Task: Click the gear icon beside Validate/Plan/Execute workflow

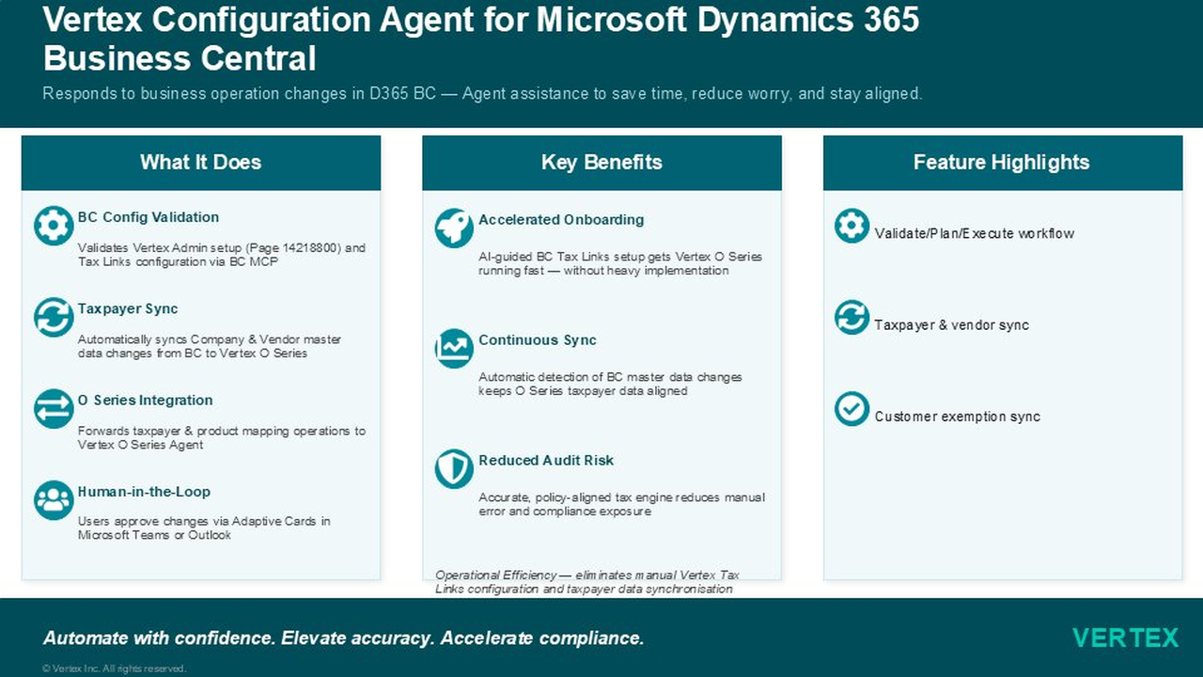Action: coord(851,226)
